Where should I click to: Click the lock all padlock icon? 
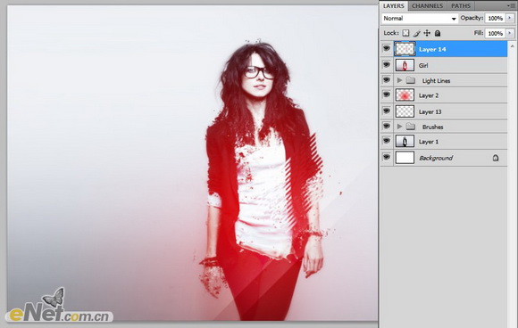pos(438,33)
